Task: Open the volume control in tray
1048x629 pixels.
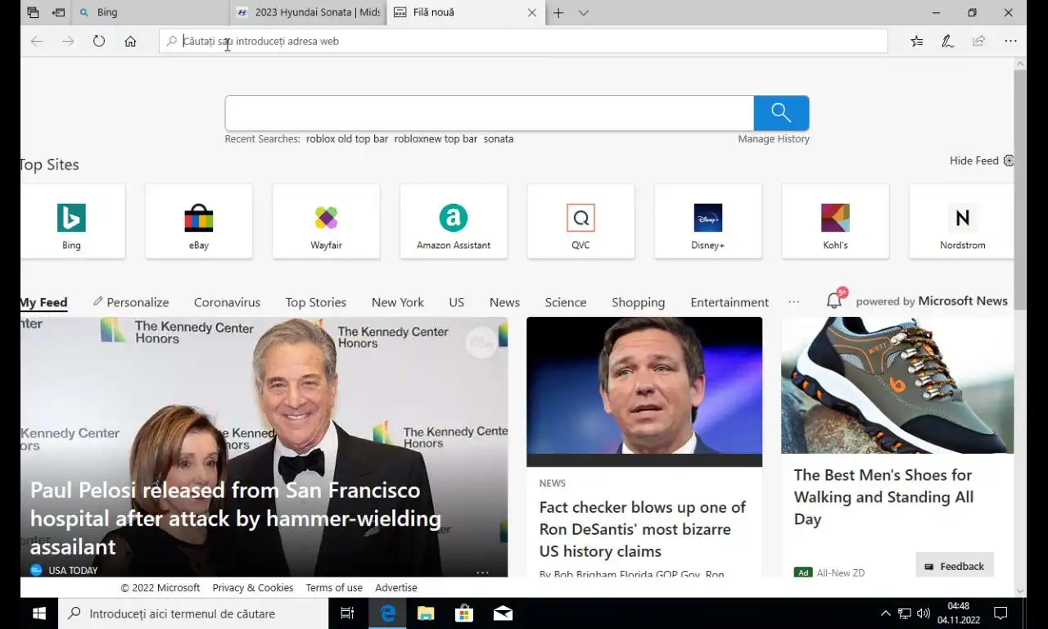Action: coord(924,613)
